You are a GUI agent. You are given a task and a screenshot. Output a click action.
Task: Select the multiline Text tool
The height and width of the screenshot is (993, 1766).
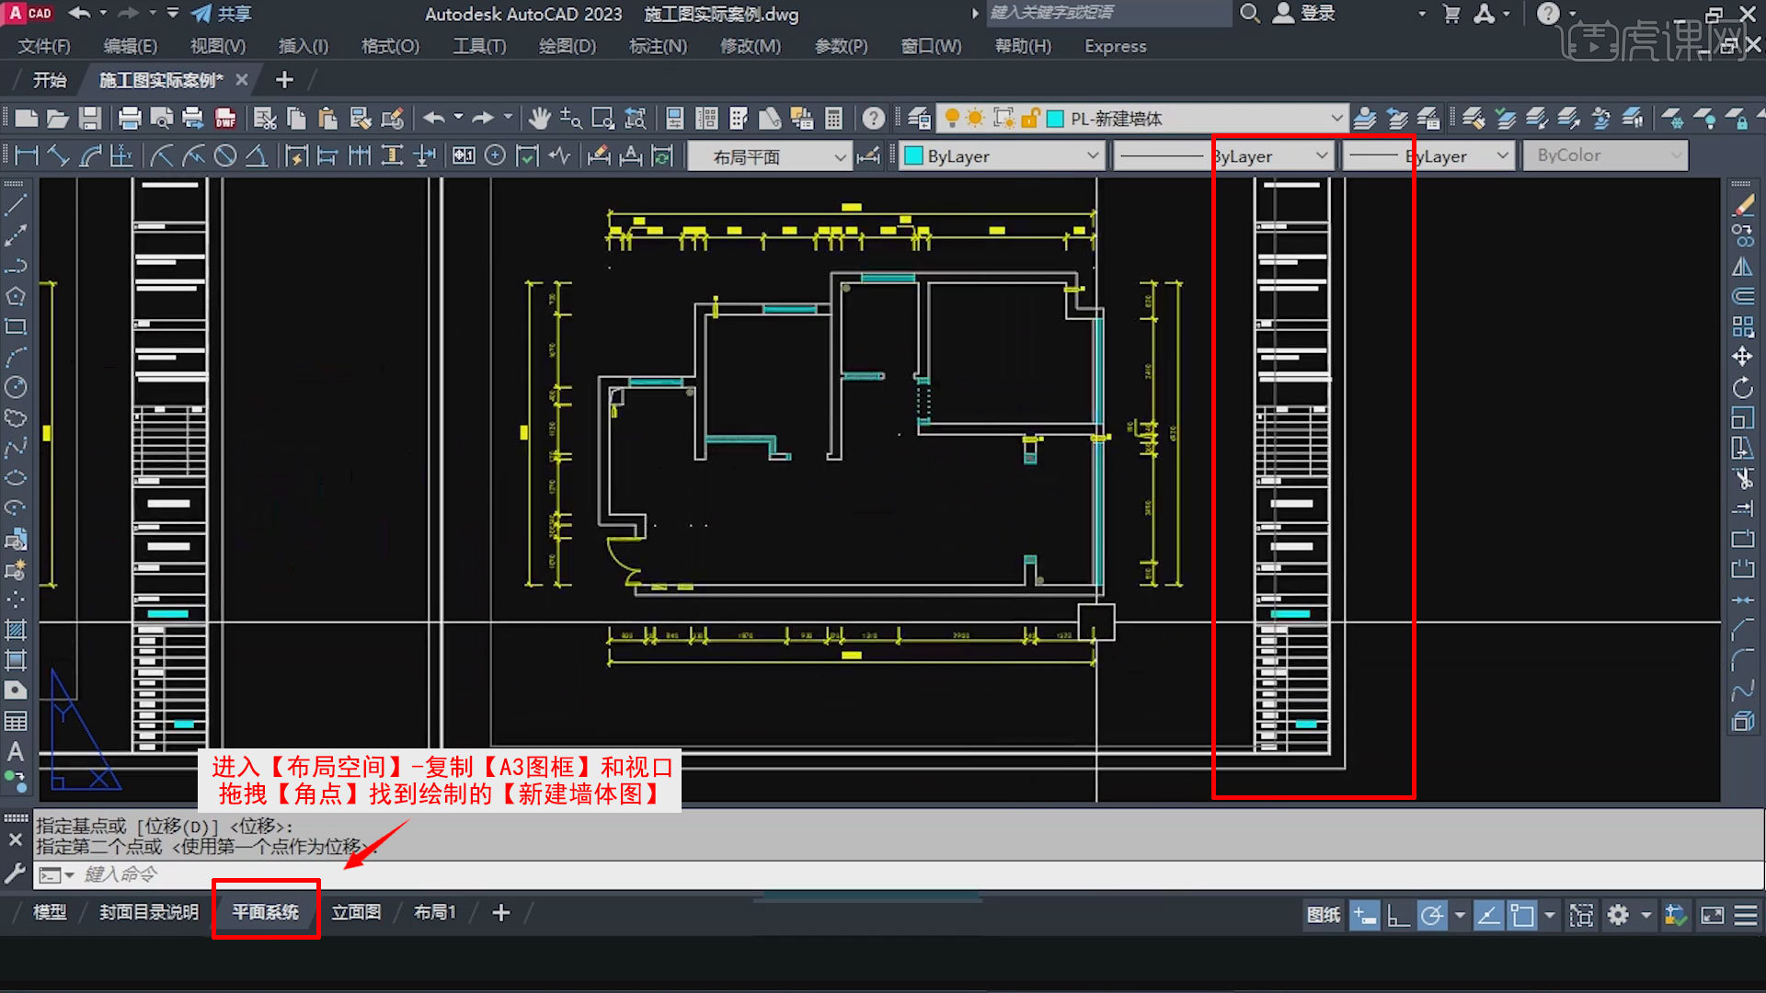pos(16,751)
